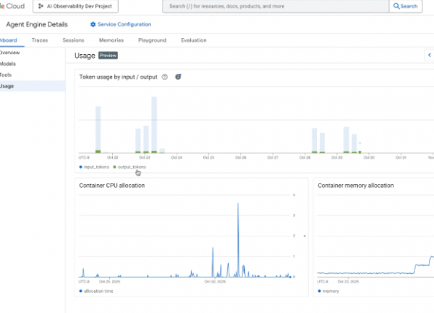
Task: Select the Evaluation tab
Action: click(194, 40)
